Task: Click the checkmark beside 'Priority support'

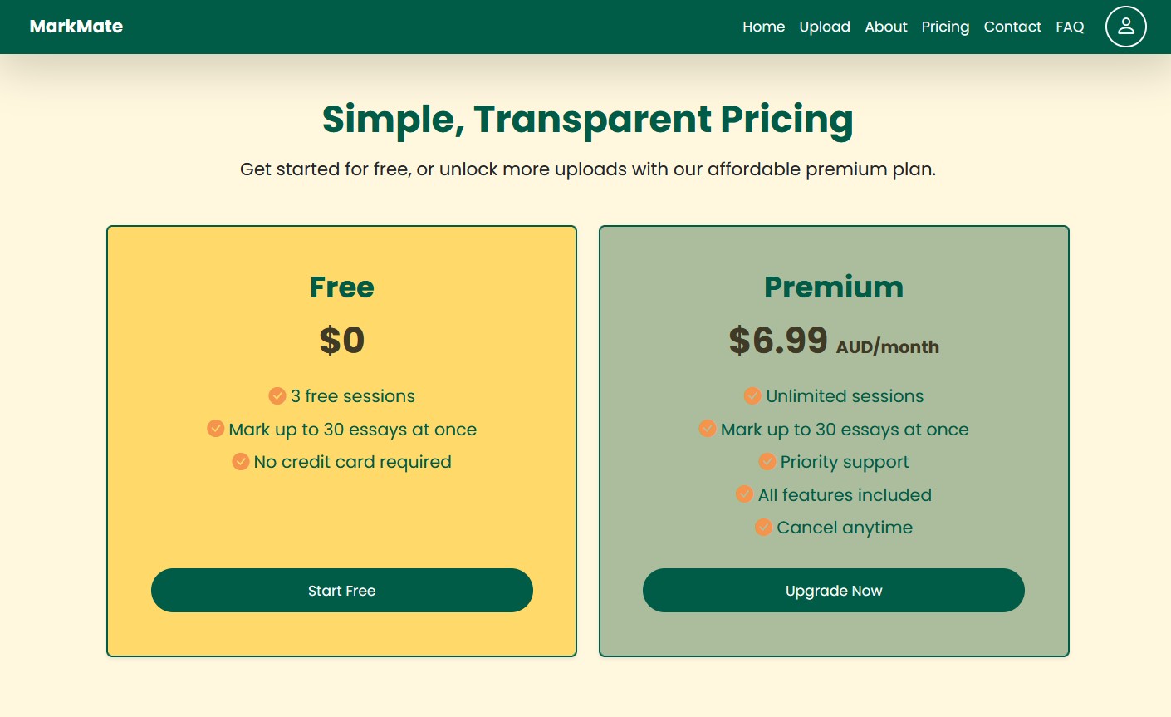Action: pyautogui.click(x=767, y=461)
